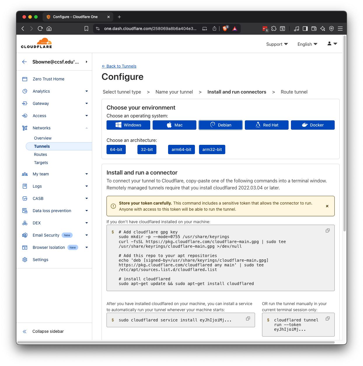
Task: Click the Email Security envelope icon
Action: [25, 235]
